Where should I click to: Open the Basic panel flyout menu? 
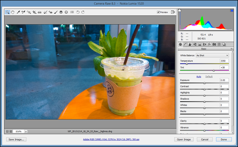(232, 49)
